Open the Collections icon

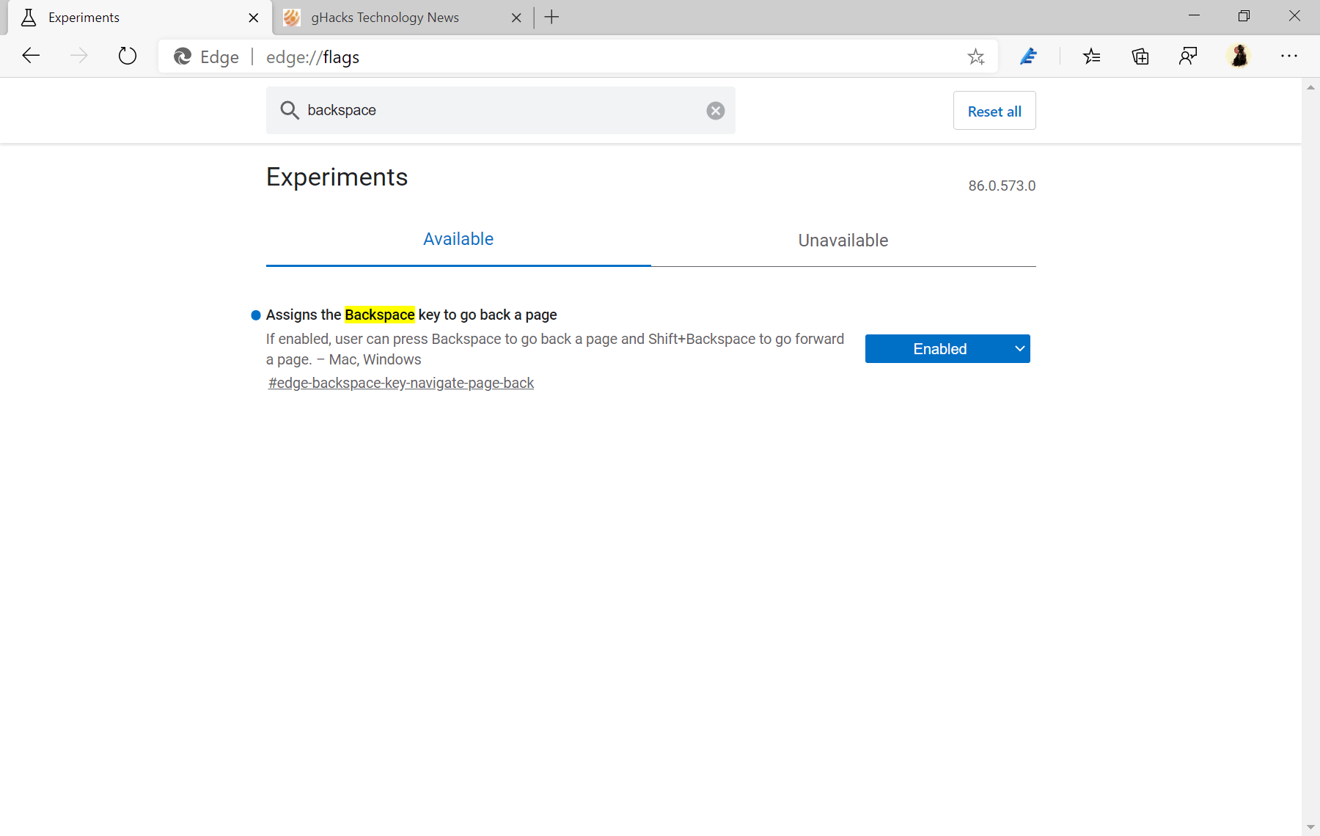click(1140, 56)
